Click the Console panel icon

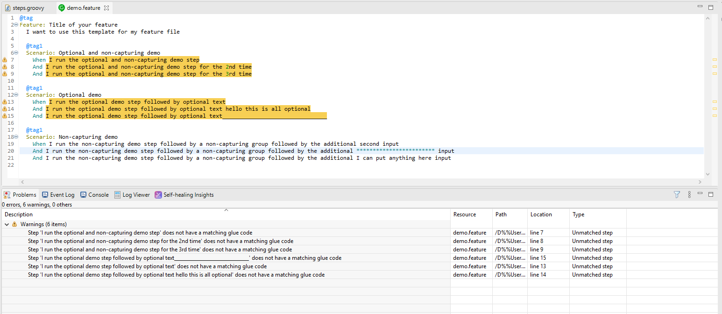click(x=94, y=194)
